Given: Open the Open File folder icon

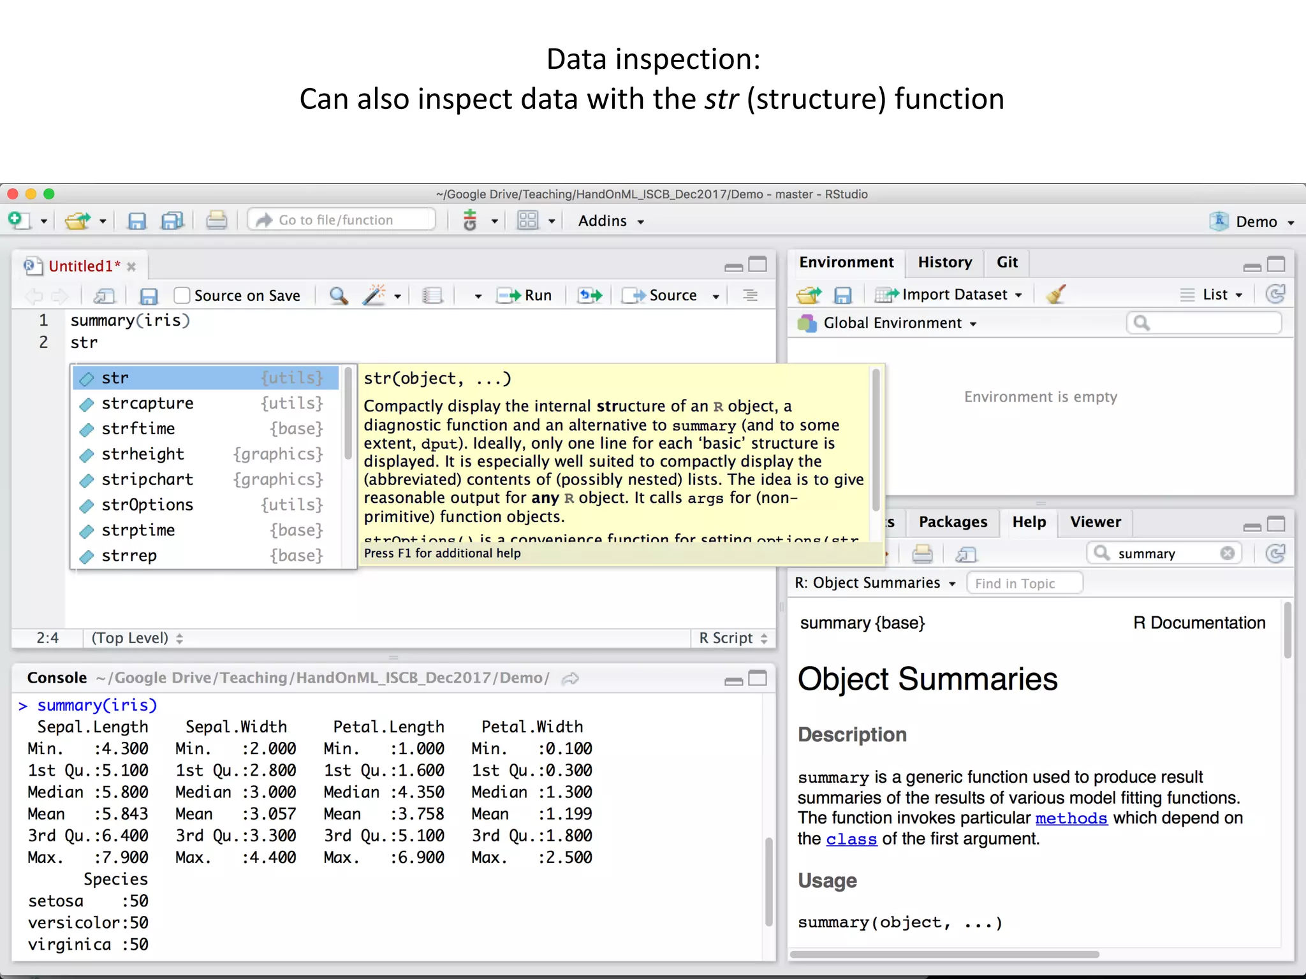Looking at the screenshot, I should [x=78, y=221].
